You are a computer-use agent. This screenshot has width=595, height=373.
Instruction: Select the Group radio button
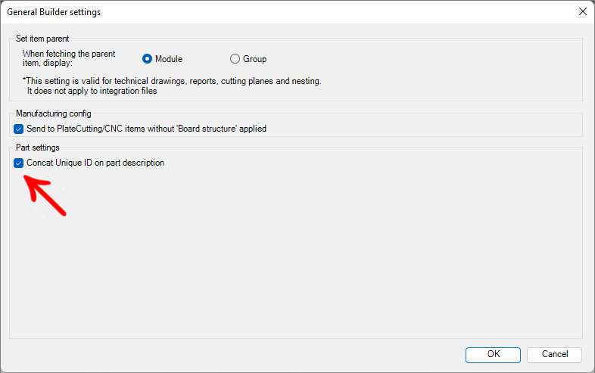[235, 59]
